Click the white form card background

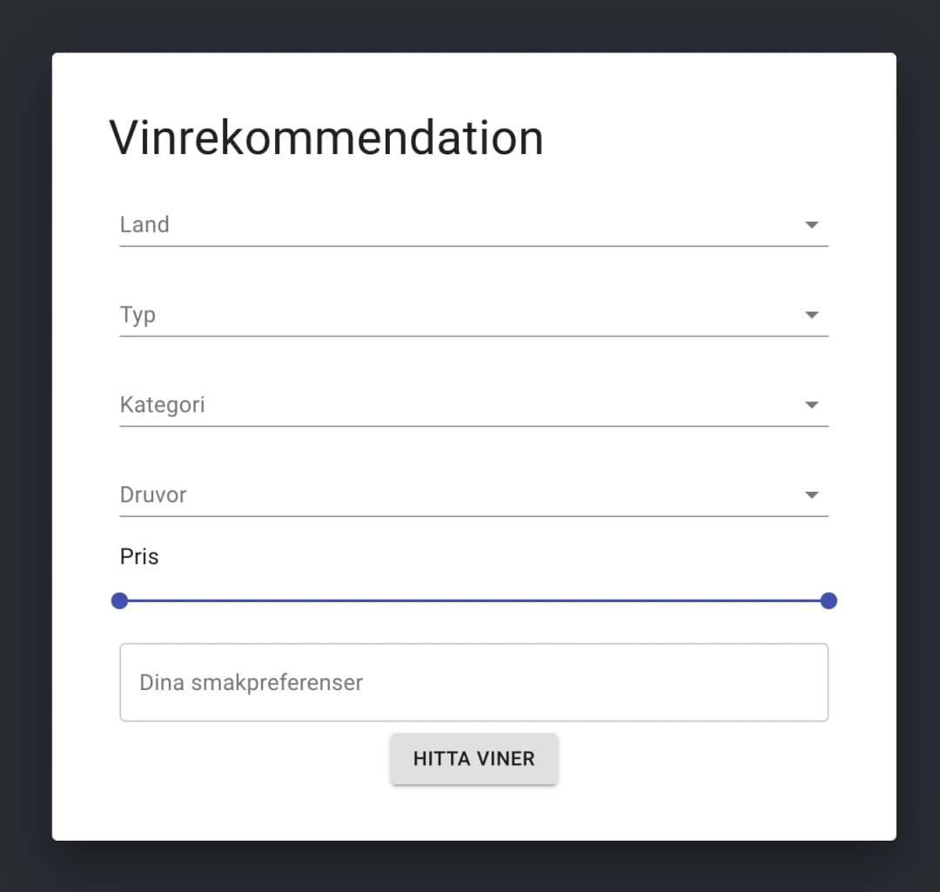[x=474, y=814]
